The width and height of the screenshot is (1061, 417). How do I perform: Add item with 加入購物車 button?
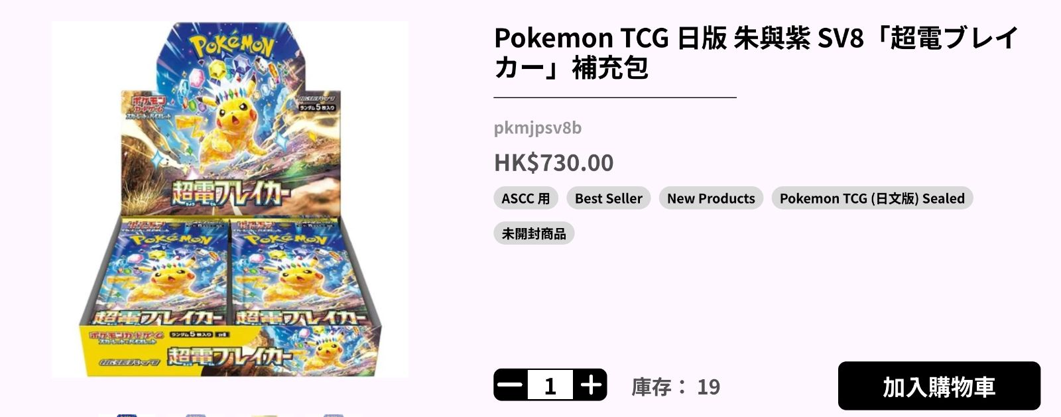click(939, 386)
